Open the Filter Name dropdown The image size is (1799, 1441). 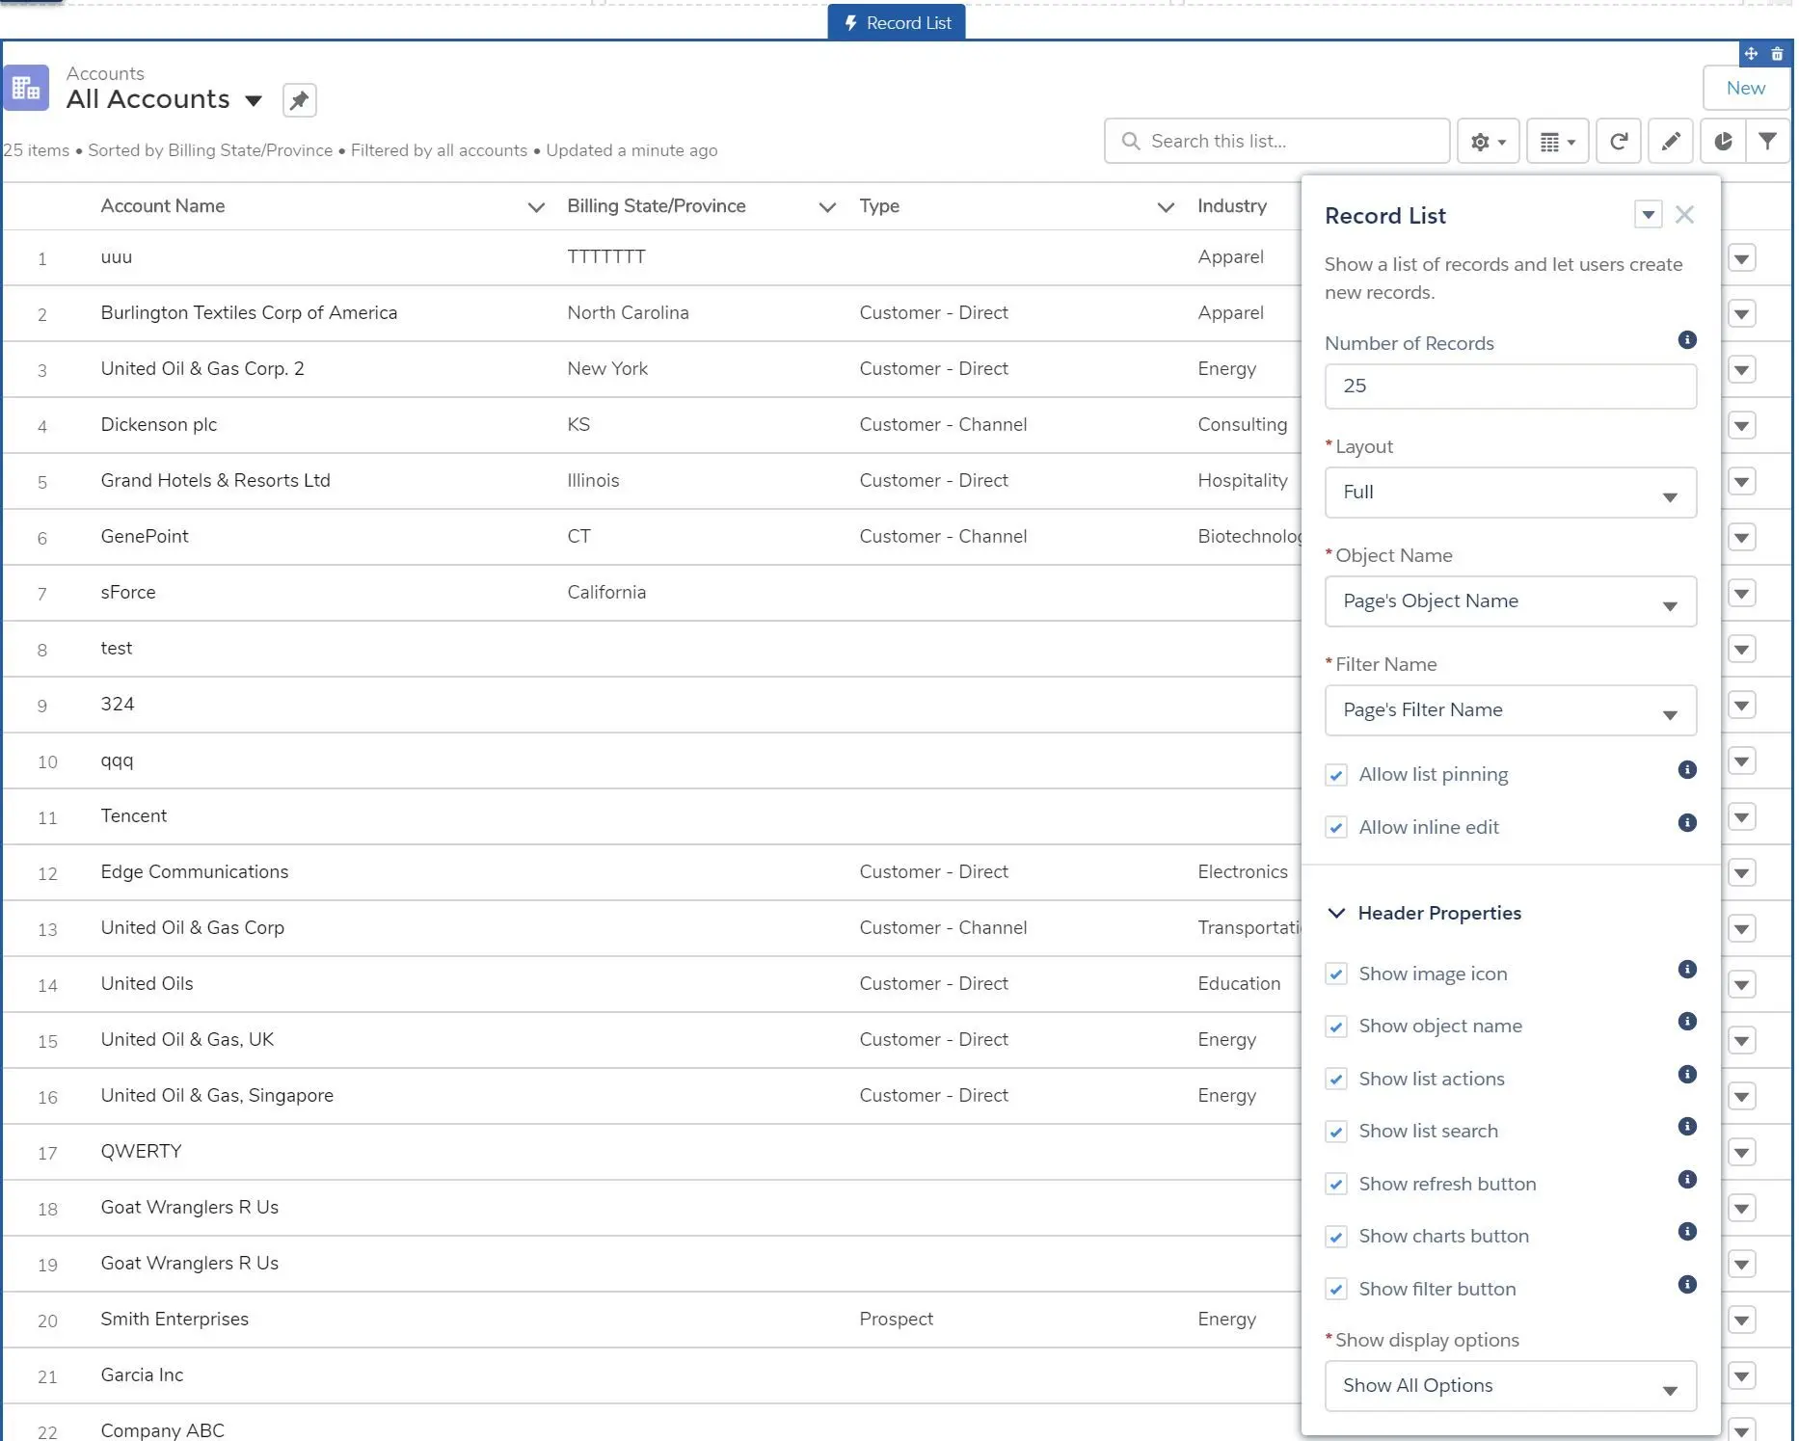1511,710
